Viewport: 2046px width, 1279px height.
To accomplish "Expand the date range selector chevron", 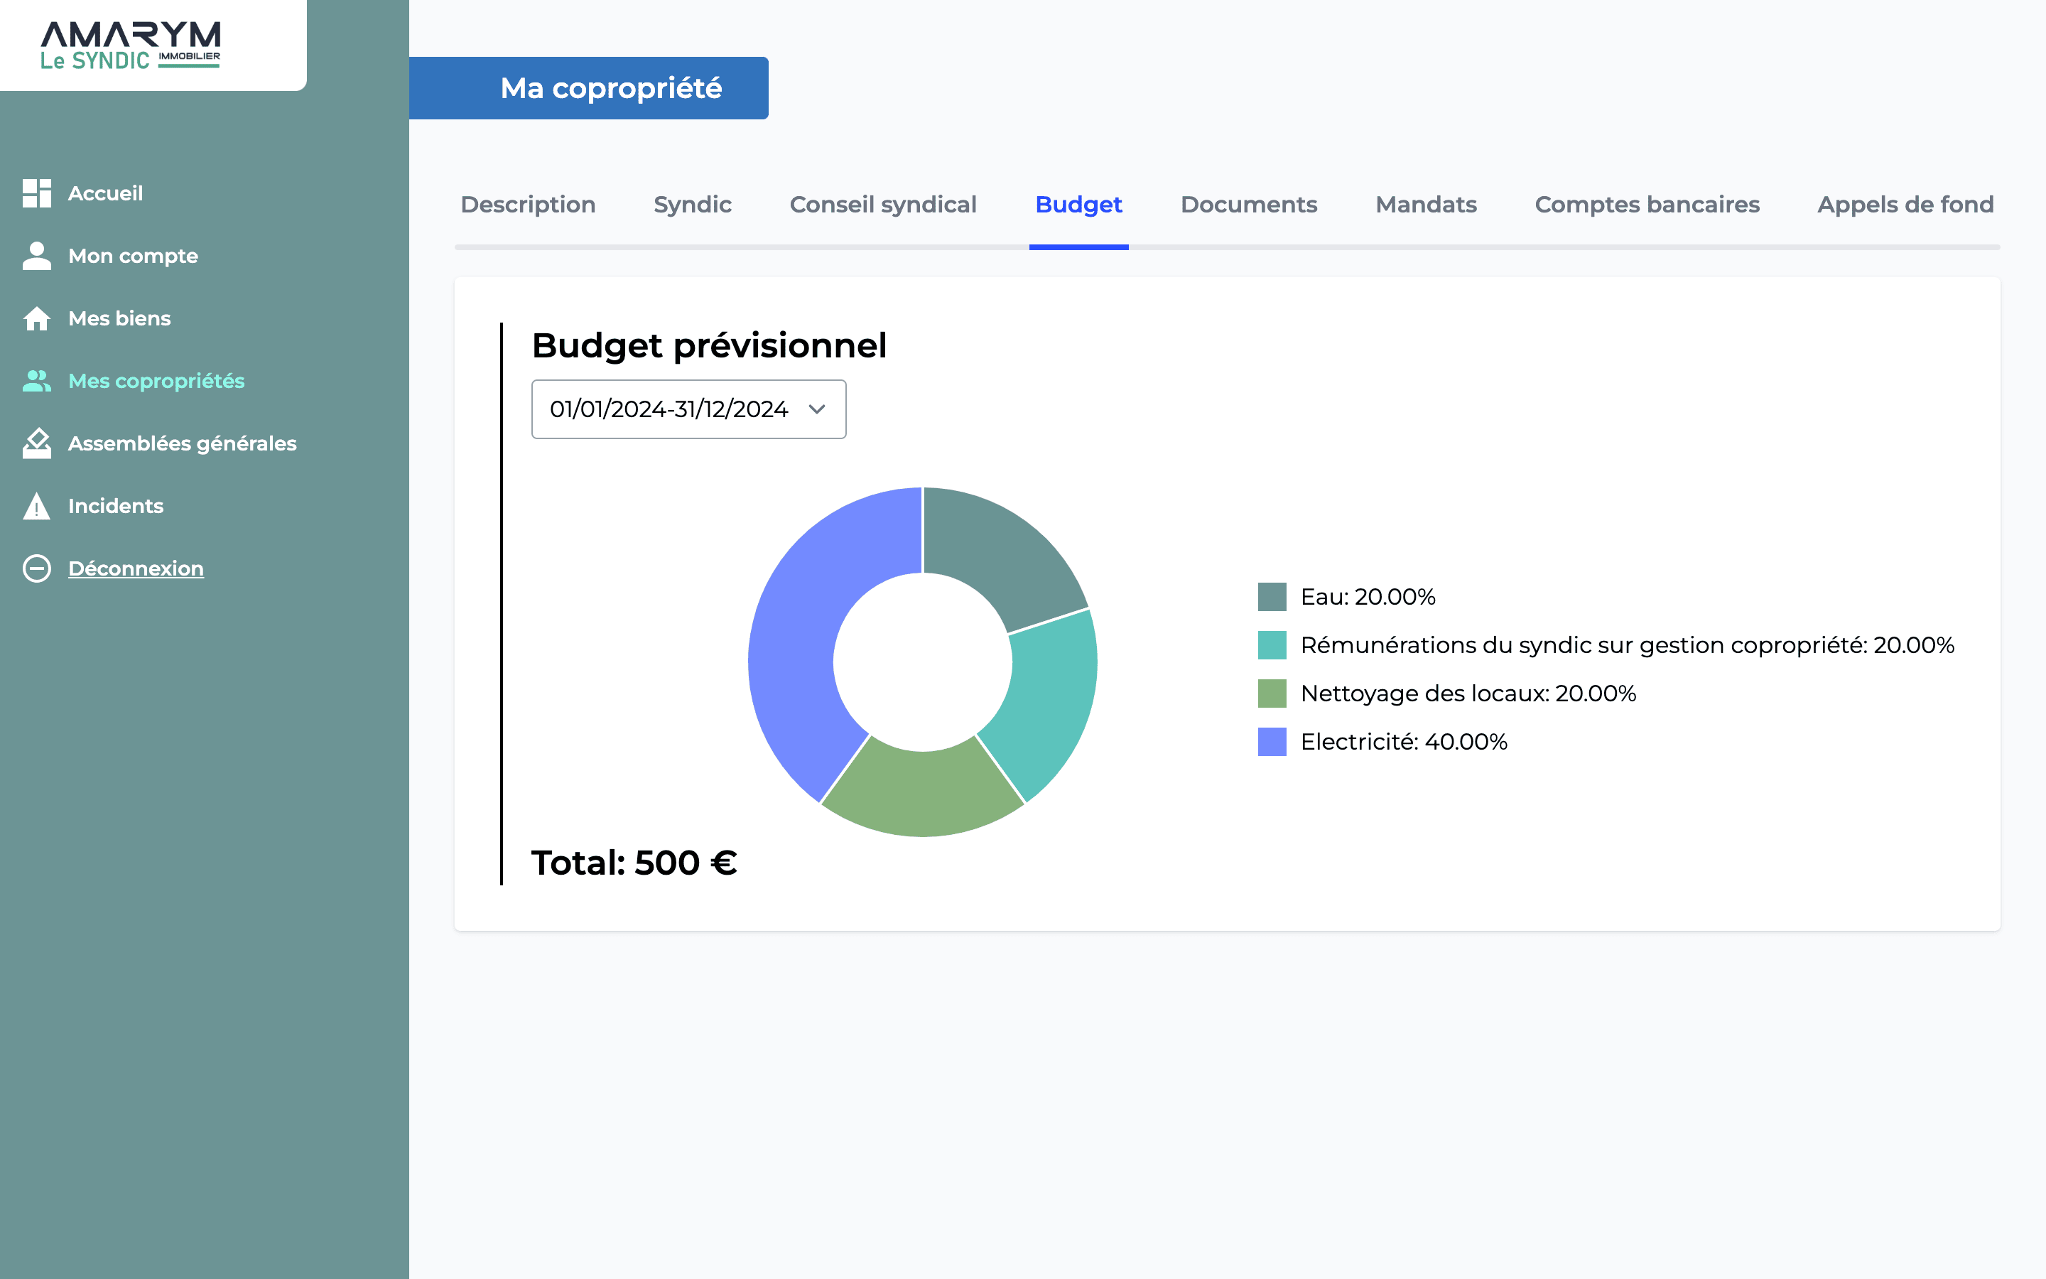I will tap(816, 409).
